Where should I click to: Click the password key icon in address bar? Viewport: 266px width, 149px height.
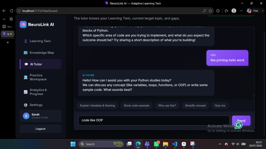204,11
